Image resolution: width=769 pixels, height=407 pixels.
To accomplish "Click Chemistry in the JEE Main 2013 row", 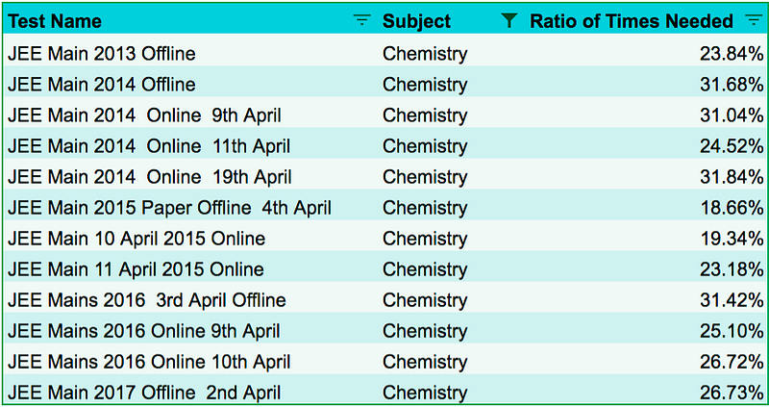I will pyautogui.click(x=425, y=54).
